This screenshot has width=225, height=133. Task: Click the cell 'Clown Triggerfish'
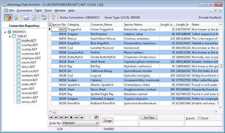click(x=107, y=30)
